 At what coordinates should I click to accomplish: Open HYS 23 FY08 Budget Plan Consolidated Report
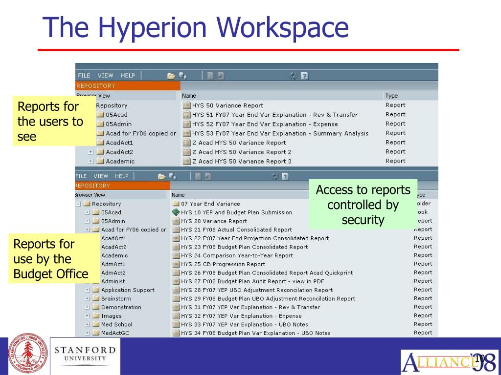point(244,247)
